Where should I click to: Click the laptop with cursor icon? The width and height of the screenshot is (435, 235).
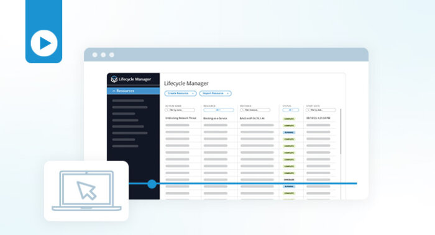click(x=86, y=191)
